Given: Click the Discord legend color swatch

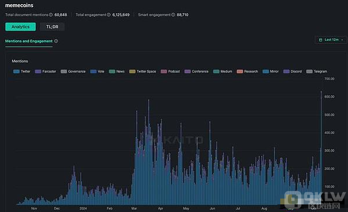Looking at the screenshot, I should coord(286,71).
